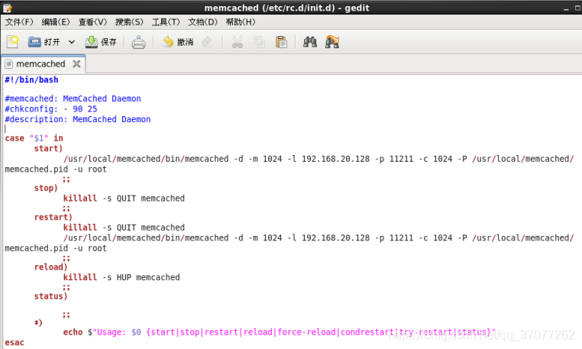Image resolution: width=582 pixels, height=349 pixels.
Task: Click the copy icon in the toolbar
Action: point(259,42)
